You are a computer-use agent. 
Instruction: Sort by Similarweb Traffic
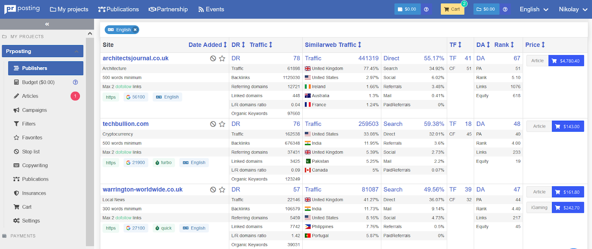(x=333, y=45)
